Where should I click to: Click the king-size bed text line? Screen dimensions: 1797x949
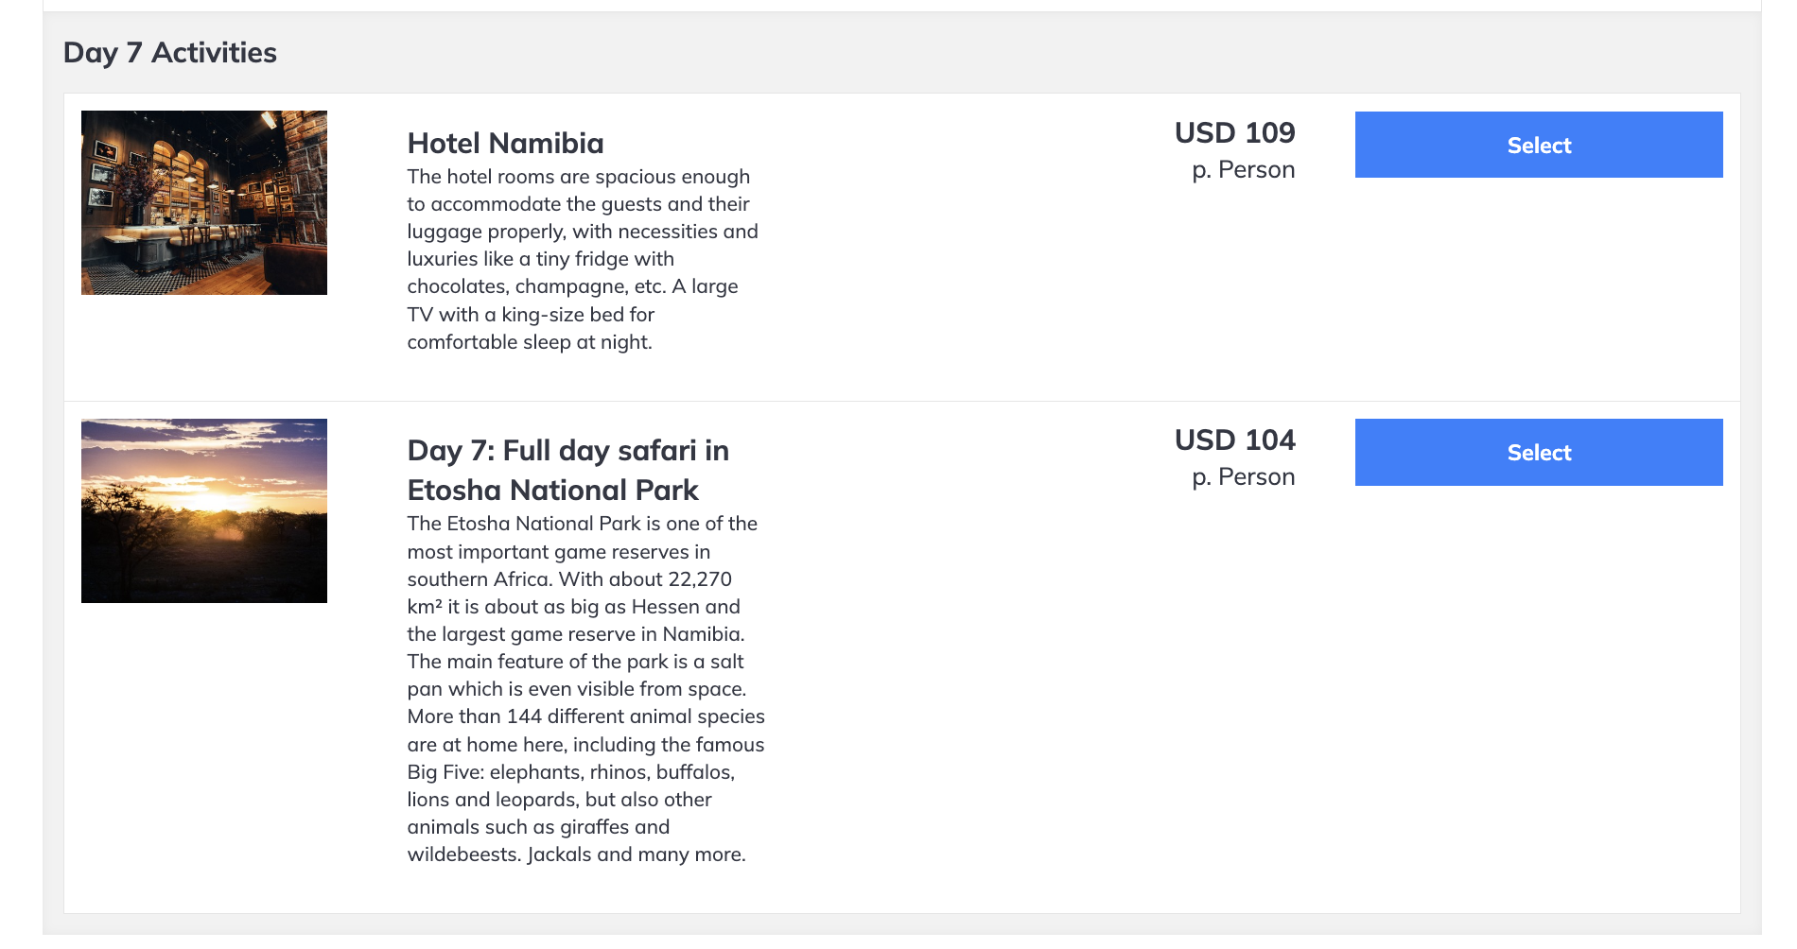tap(531, 315)
